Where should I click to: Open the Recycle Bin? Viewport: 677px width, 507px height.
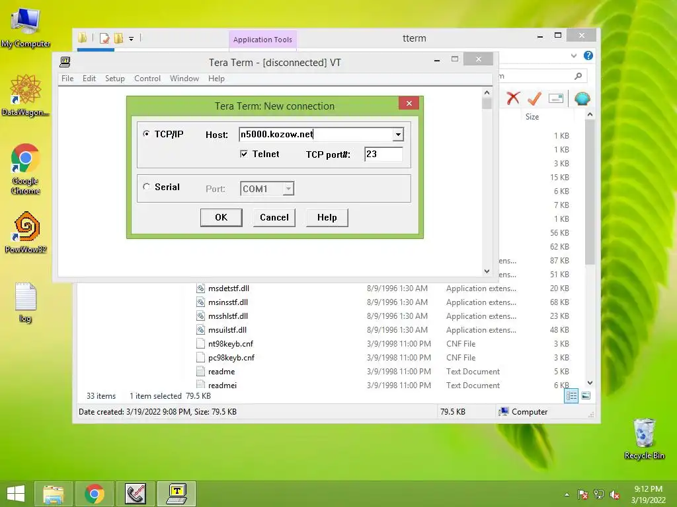coord(644,438)
